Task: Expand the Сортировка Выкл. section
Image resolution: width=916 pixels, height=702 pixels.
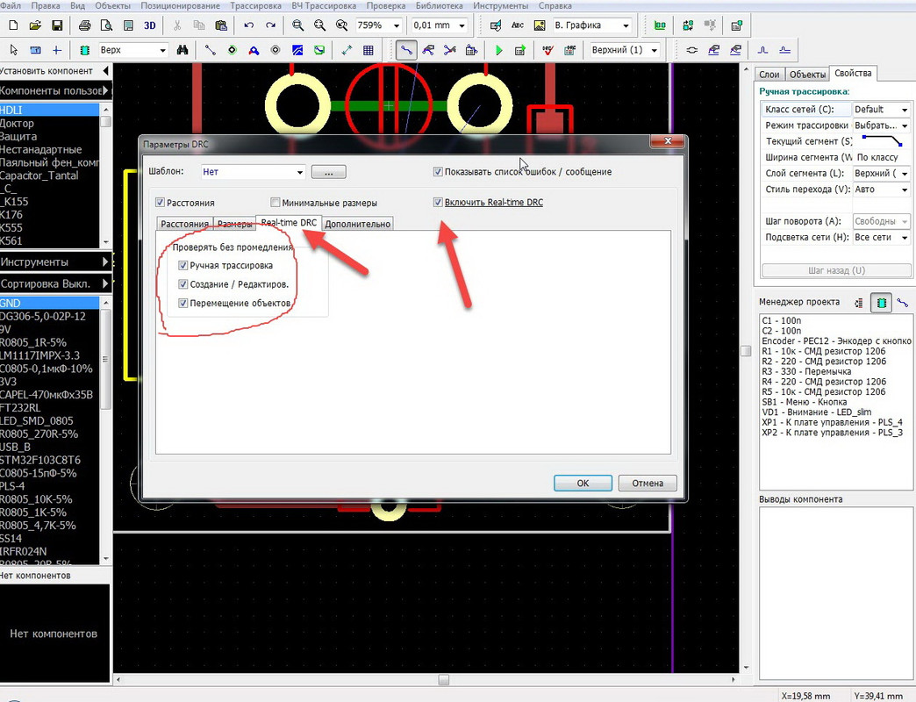Action: pos(55,283)
